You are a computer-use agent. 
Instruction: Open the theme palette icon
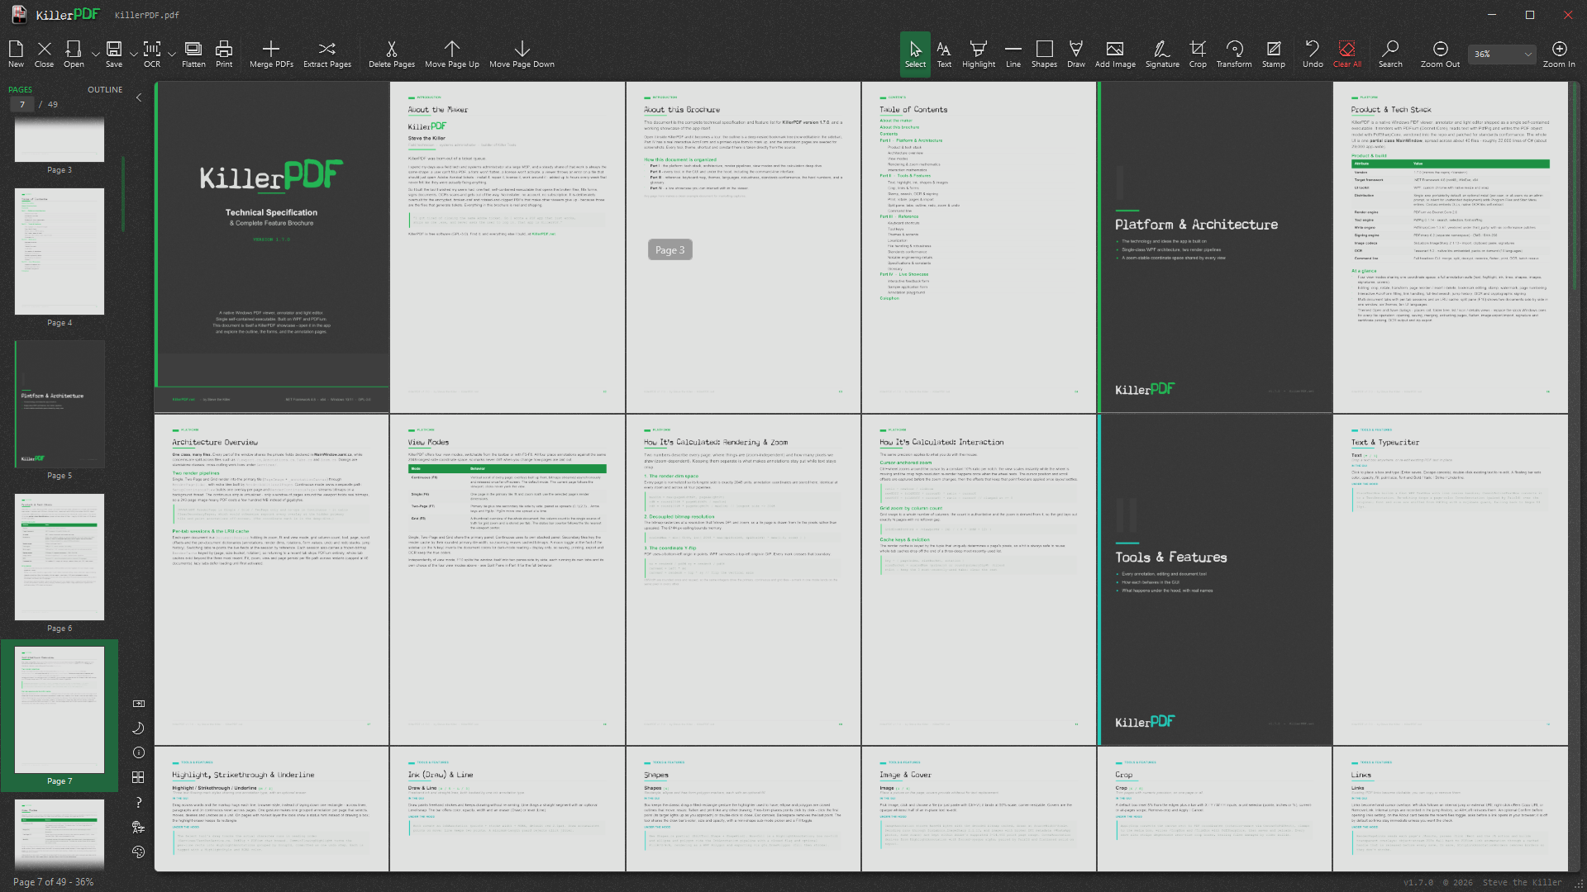(138, 852)
